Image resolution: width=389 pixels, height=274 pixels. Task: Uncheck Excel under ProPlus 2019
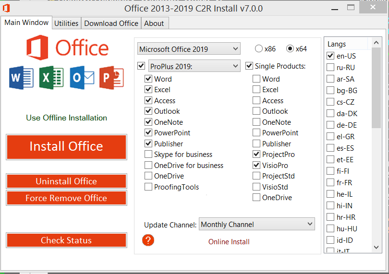[148, 89]
